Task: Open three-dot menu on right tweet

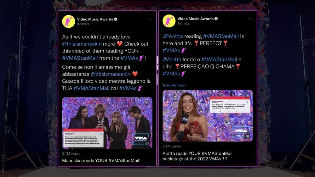Action: (250, 19)
